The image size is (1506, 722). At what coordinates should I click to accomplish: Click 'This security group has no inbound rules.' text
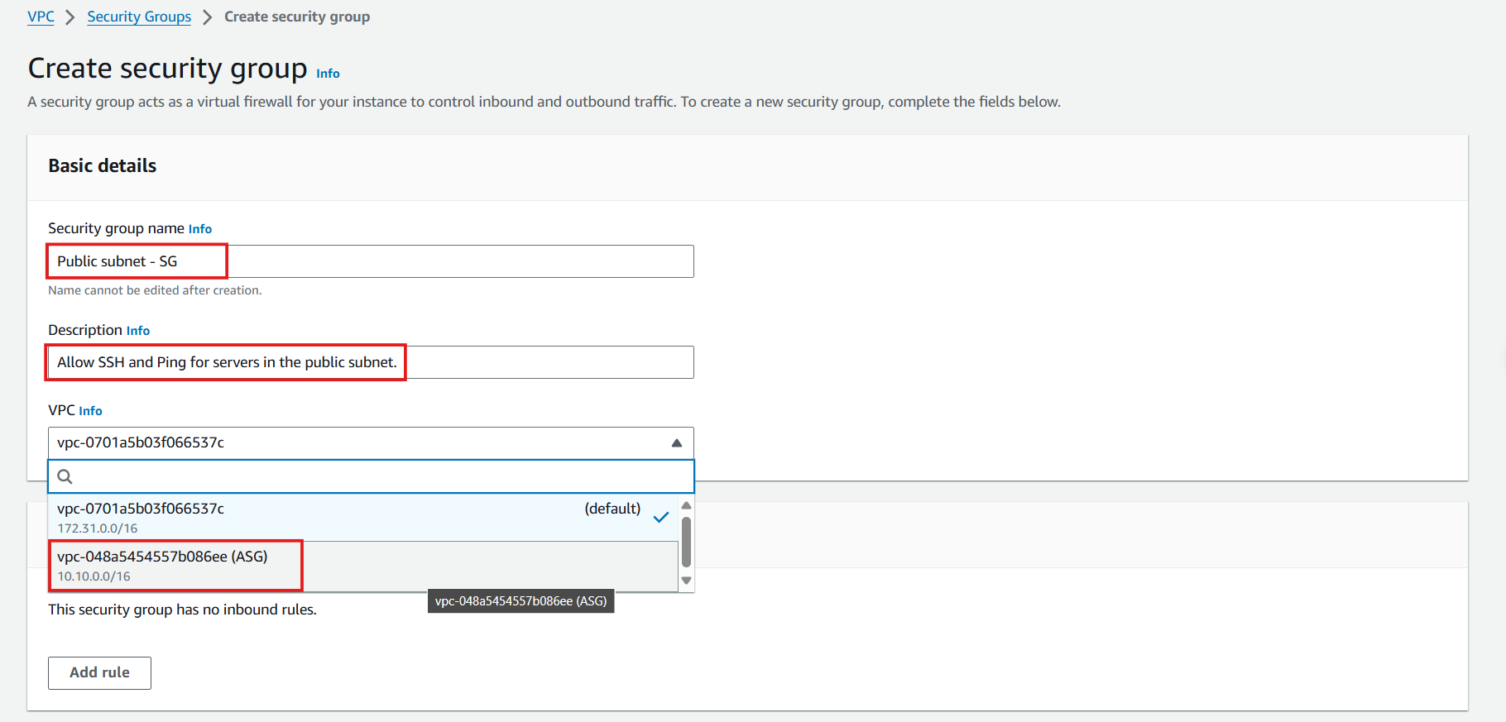click(x=182, y=610)
